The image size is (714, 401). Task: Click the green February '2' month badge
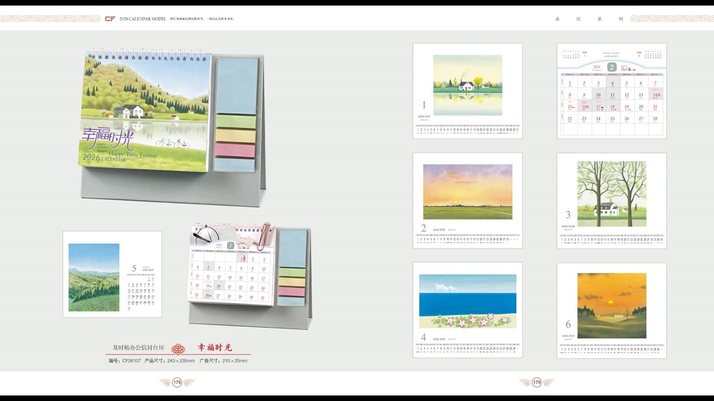coord(612,67)
